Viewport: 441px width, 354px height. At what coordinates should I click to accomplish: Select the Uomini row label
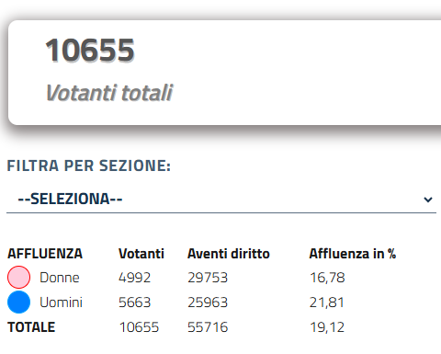62,303
